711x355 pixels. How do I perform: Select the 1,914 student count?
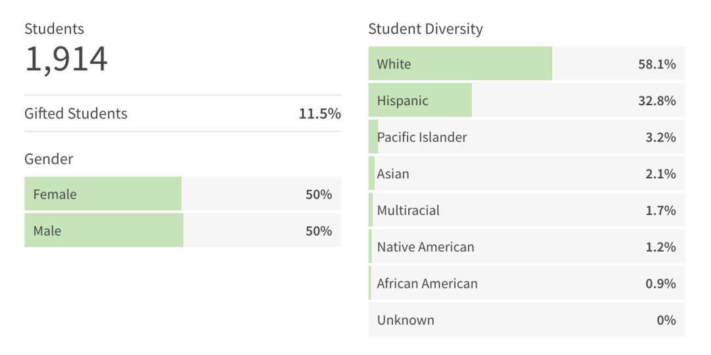[x=66, y=60]
